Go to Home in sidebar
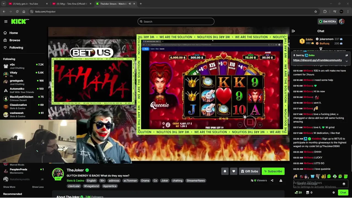Image resolution: width=352 pixels, height=198 pixels. tap(13, 33)
